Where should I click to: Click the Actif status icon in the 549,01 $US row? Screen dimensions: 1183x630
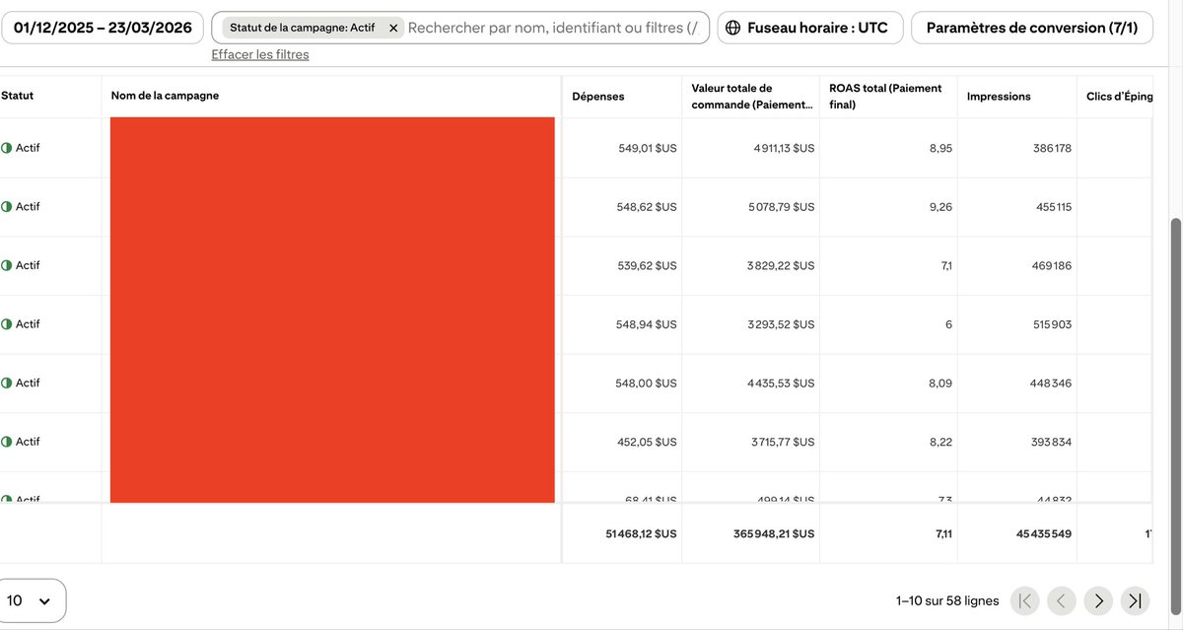tap(7, 148)
